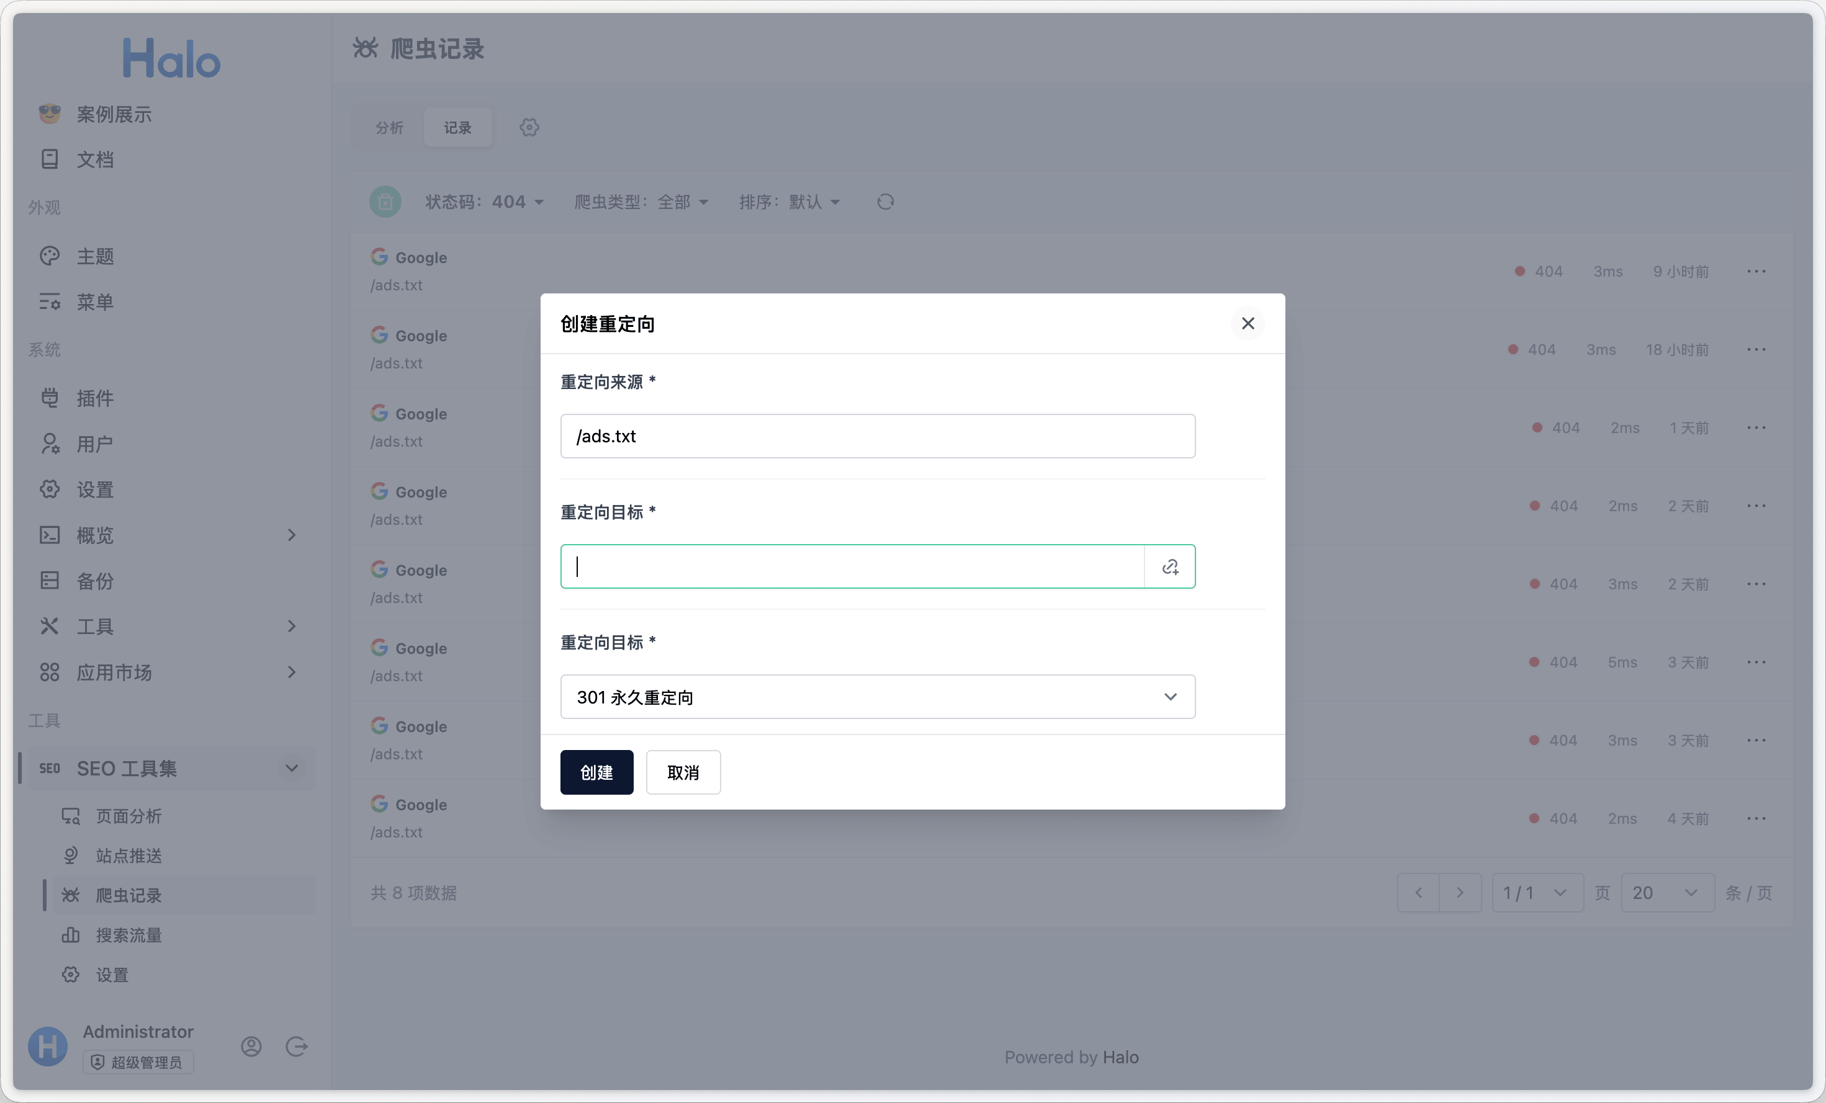Viewport: 1826px width, 1103px height.
Task: Expand 概览 submenu chevron
Action: [292, 535]
